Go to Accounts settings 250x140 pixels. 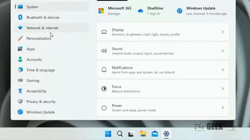pos(52,59)
